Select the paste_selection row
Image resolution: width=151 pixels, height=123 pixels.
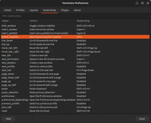75,93
